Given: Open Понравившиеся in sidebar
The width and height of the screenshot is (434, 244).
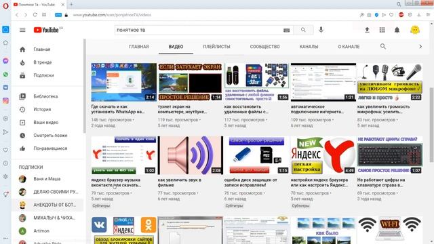Looking at the screenshot, I should [47, 148].
